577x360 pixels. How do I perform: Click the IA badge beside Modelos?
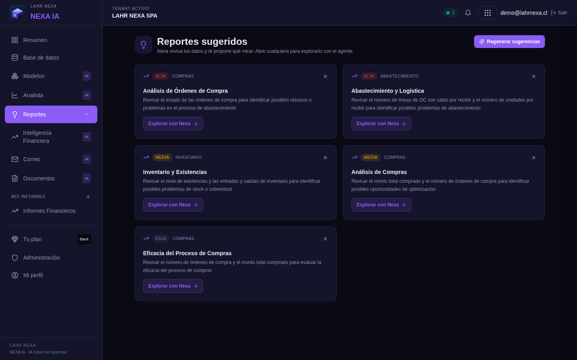87,76
